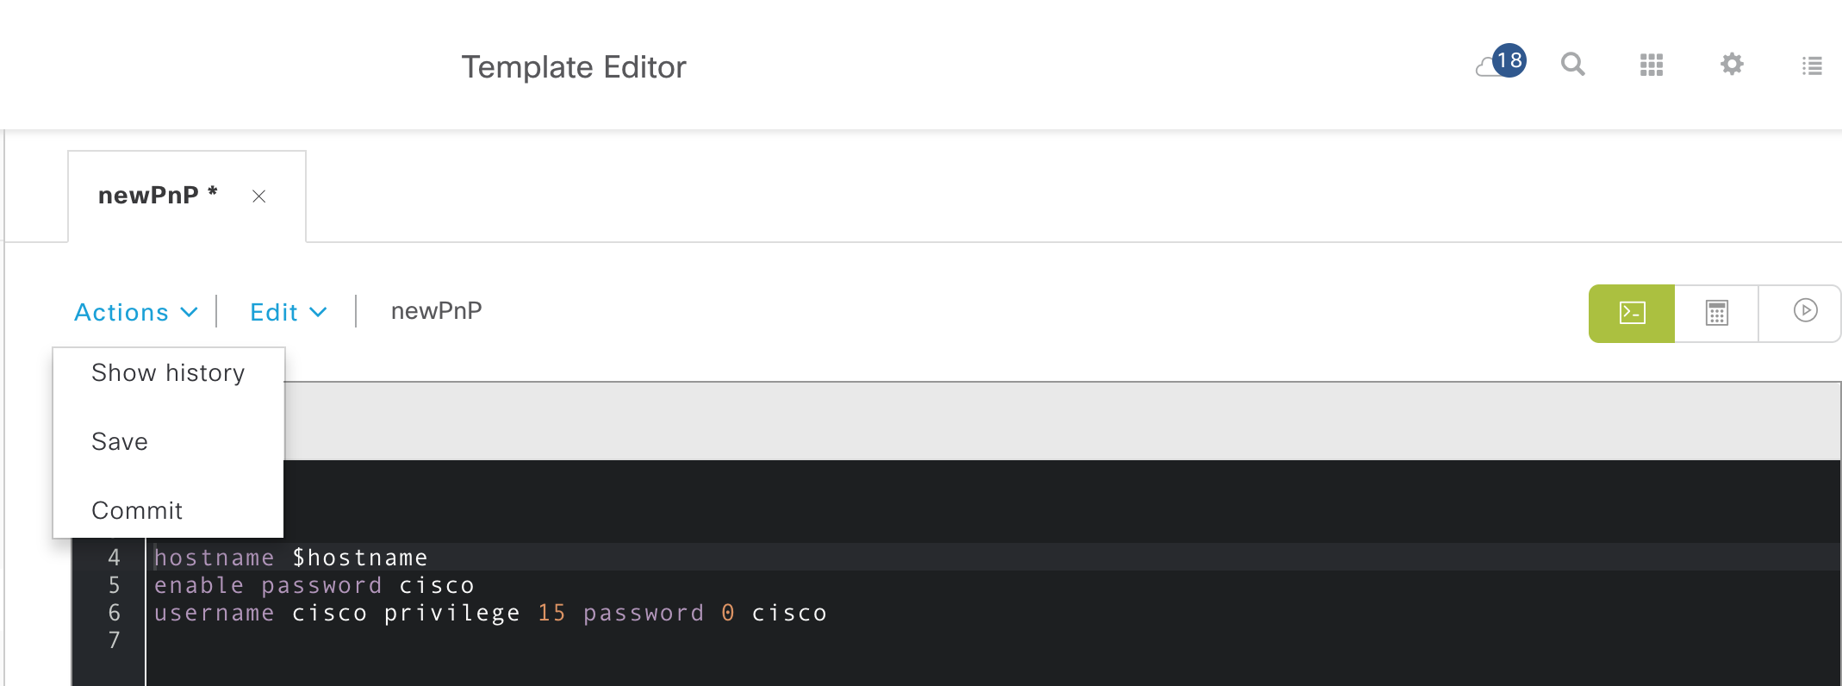
Task: Open the apps grid menu icon
Action: [x=1651, y=65]
